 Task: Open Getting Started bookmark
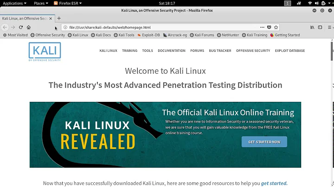(285, 35)
